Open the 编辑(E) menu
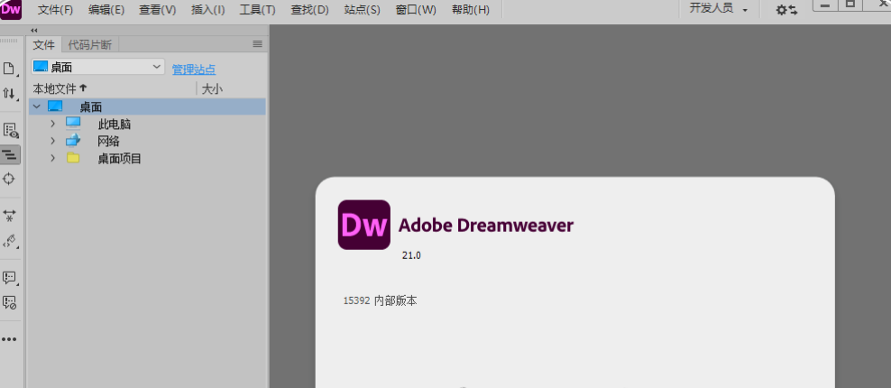 coord(106,10)
